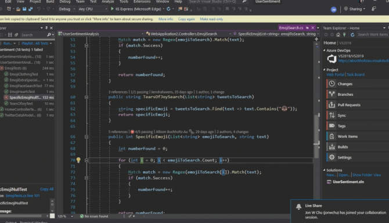Click the browser refresh icon beside IIS Express
Image resolution: width=389 pixels, height=223 pixels.
coord(169,9)
